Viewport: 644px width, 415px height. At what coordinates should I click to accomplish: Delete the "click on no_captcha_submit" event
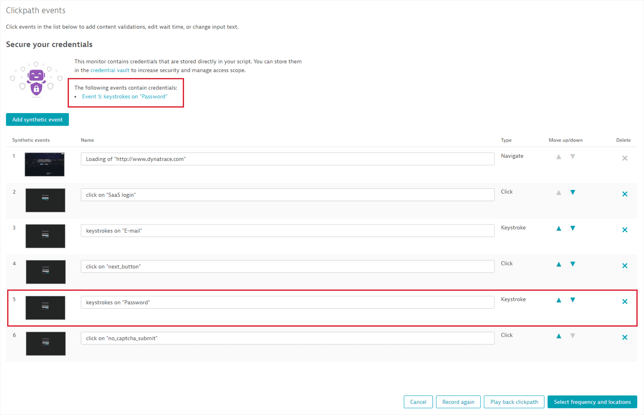625,337
